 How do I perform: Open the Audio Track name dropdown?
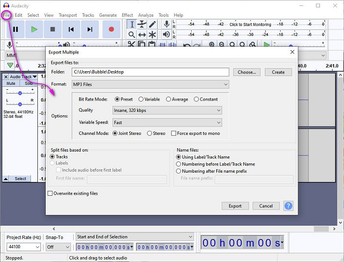(23, 77)
